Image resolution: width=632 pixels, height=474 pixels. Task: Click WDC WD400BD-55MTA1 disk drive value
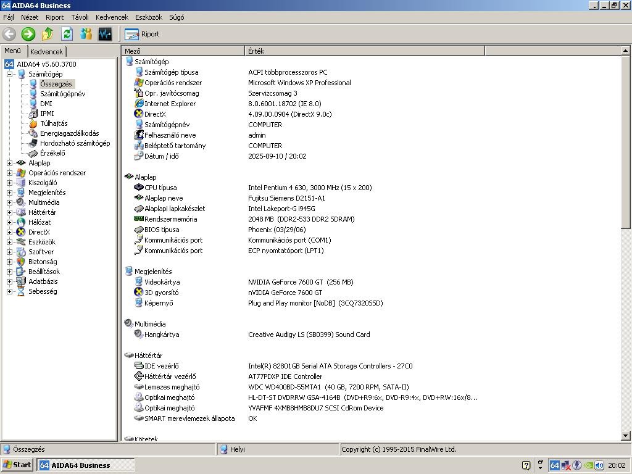(x=328, y=387)
